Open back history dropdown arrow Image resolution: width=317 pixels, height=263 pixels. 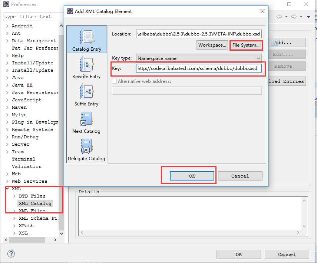pyautogui.click(x=286, y=17)
